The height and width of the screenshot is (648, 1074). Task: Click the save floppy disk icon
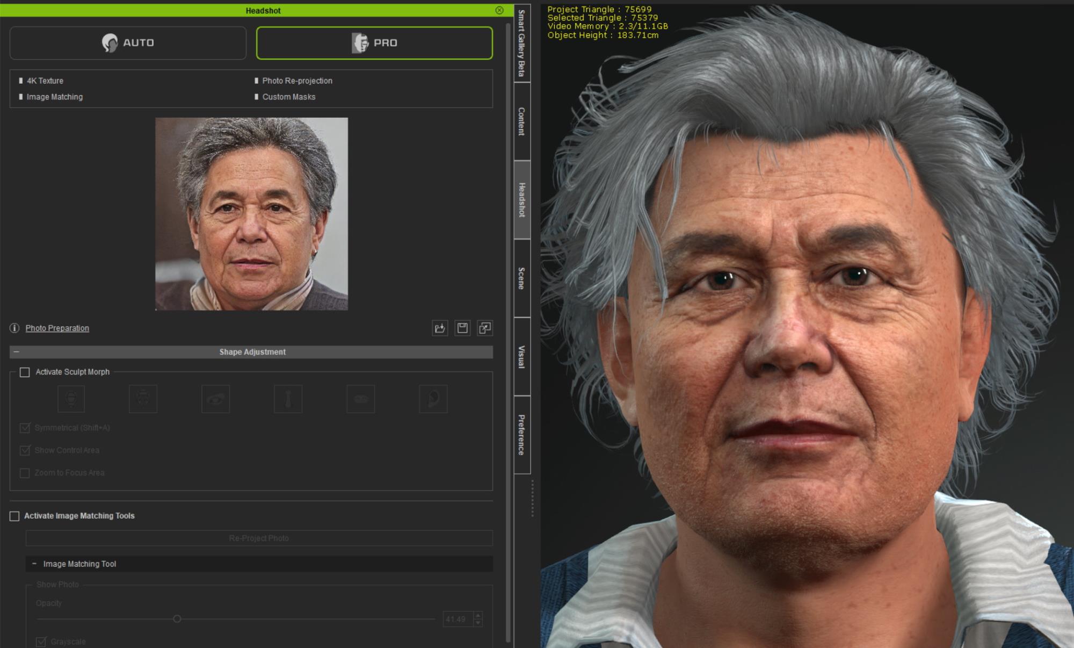[462, 328]
